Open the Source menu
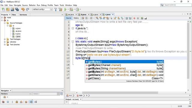192x108 pixels. click(x=25, y=5)
